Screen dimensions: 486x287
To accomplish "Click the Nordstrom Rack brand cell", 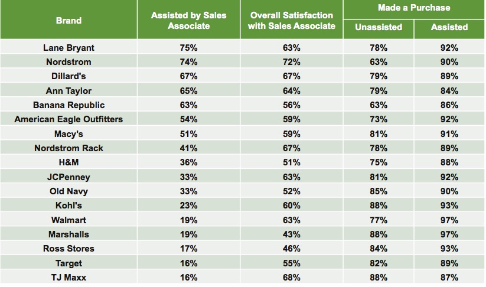I will (x=69, y=148).
